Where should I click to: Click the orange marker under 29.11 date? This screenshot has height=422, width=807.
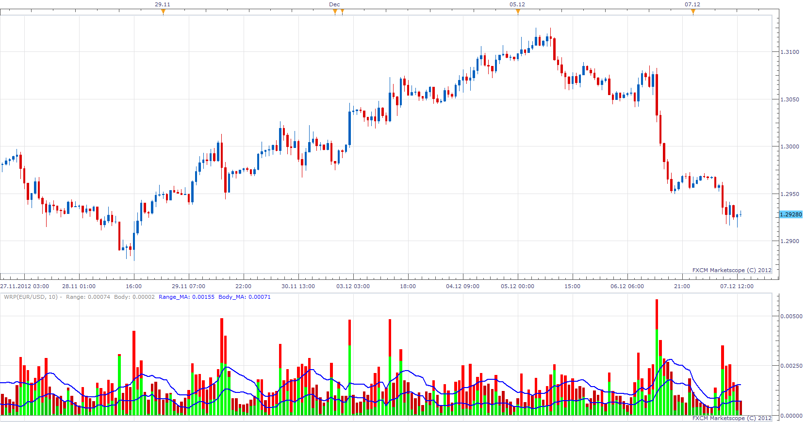click(163, 12)
